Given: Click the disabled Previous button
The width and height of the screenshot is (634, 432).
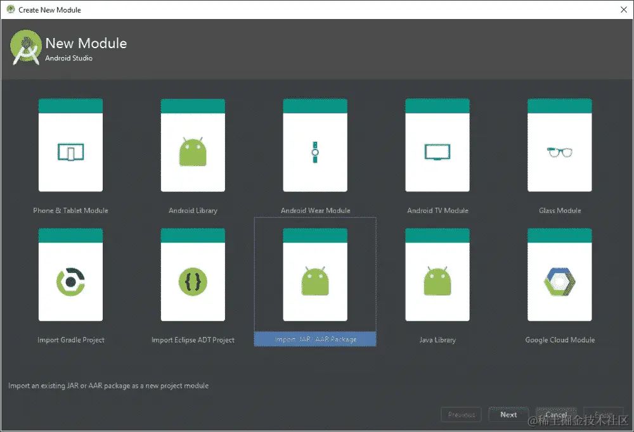Looking at the screenshot, I should coord(461,415).
